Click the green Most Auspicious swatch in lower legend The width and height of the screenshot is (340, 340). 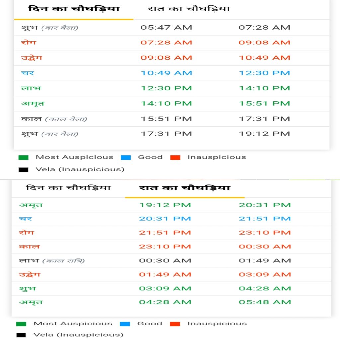point(21,324)
